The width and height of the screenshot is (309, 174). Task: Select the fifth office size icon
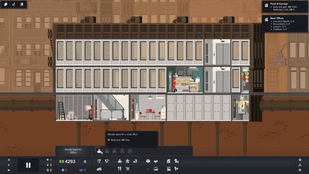click(x=130, y=151)
